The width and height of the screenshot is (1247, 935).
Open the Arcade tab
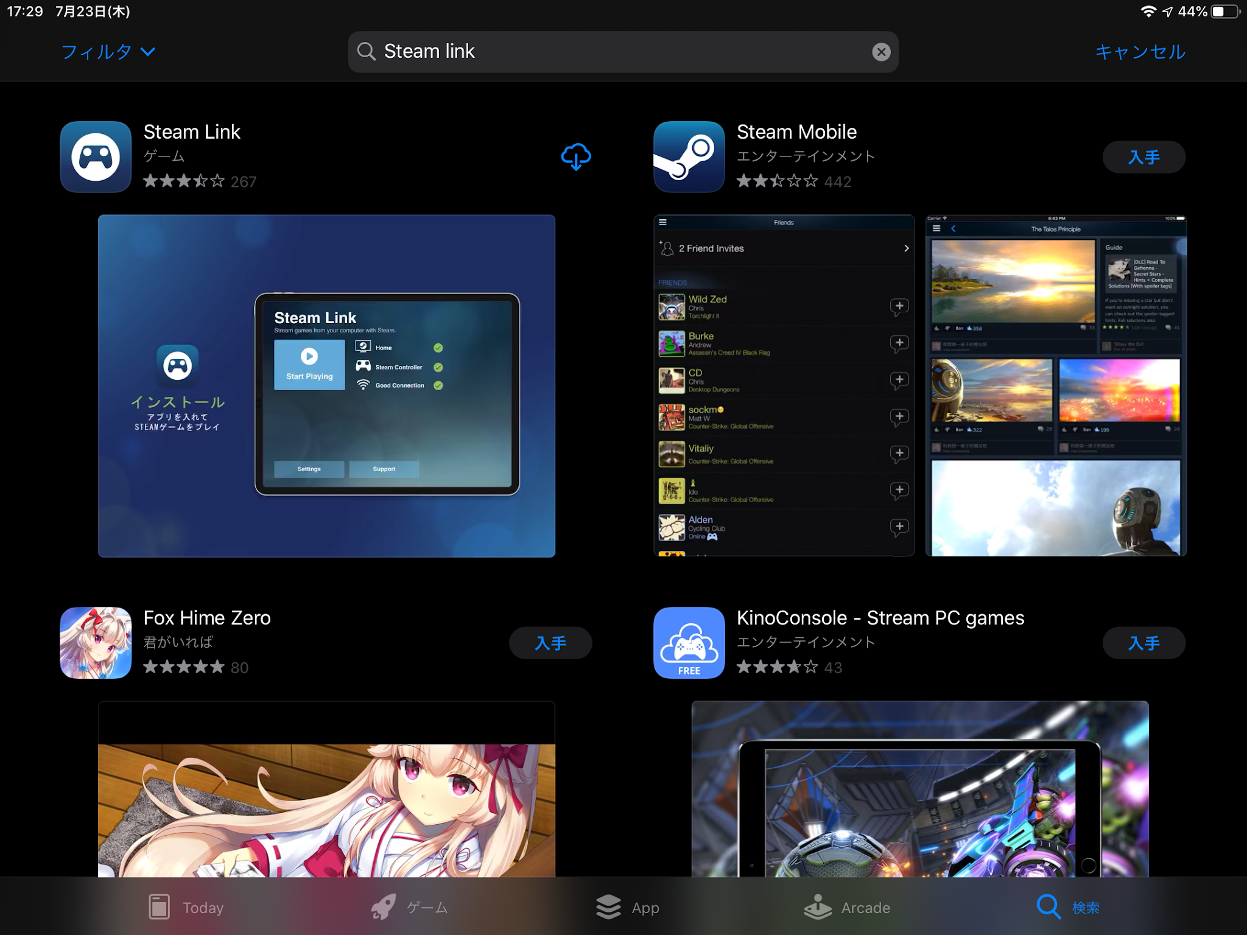(847, 908)
